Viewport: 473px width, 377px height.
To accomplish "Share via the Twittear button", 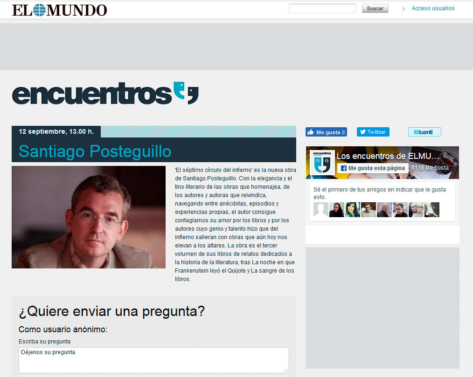I will [x=373, y=132].
